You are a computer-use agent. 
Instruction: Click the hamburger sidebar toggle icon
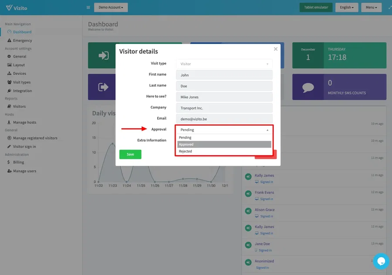click(x=88, y=7)
